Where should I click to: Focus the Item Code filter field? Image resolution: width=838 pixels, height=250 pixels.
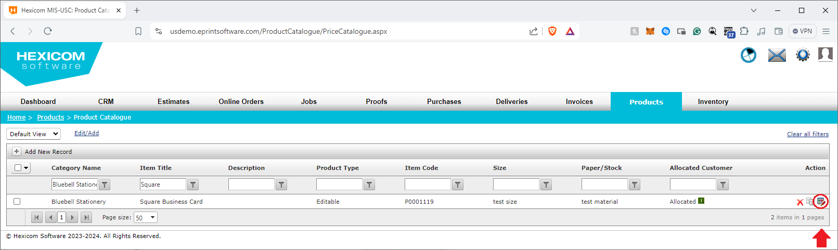[428, 185]
